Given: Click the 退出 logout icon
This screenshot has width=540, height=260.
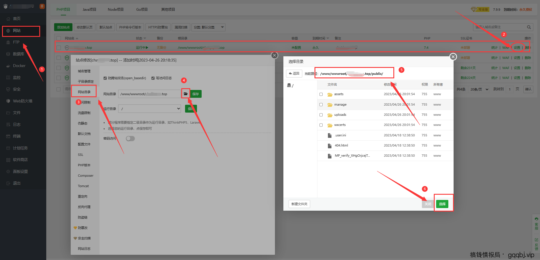Looking at the screenshot, I should point(8,183).
